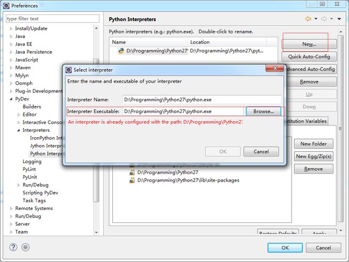Screen dimensions: 349x262
Task: Click the Interpreter Name input field
Action: click(x=202, y=100)
